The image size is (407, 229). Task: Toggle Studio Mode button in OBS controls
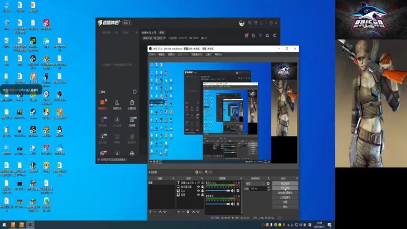tap(285, 197)
